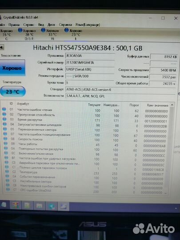Open the Язык(Language) menu
Image resolution: width=180 pixels, height=240 pixels.
[x=88, y=24]
